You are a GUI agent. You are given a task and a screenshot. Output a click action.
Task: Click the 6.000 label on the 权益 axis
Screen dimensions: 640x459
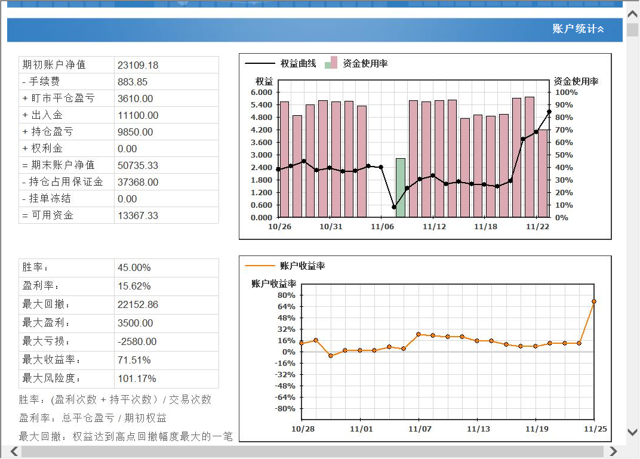coord(261,92)
